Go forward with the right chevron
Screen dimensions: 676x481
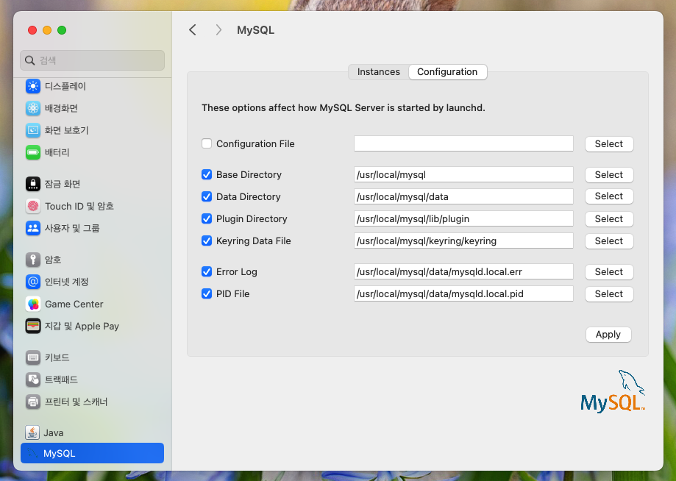[x=218, y=29]
